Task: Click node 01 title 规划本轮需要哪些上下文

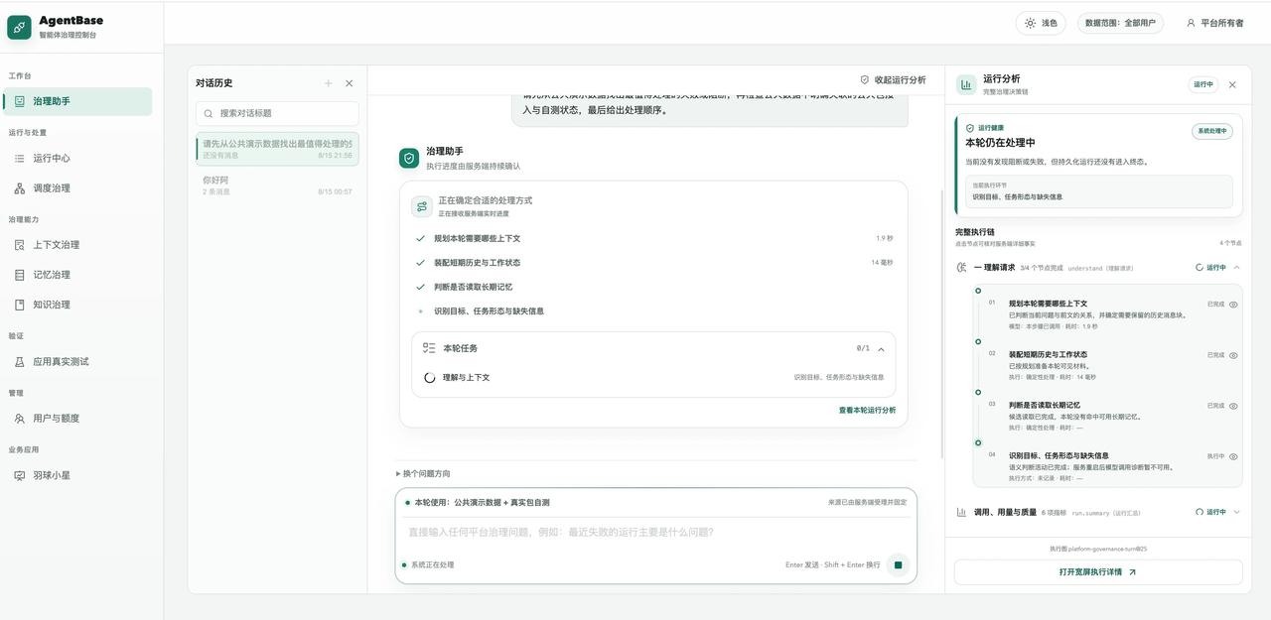Action: point(1048,304)
